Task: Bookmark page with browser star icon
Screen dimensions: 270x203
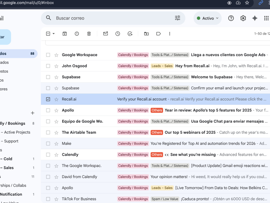Action: point(247,3)
